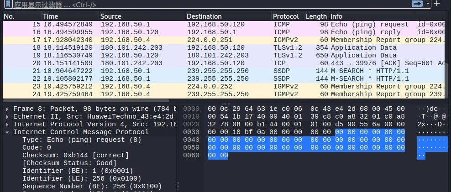This screenshot has height=192, width=451.
Task: Select destination 239.255.255.250 in packet 21
Action: click(x=218, y=71)
